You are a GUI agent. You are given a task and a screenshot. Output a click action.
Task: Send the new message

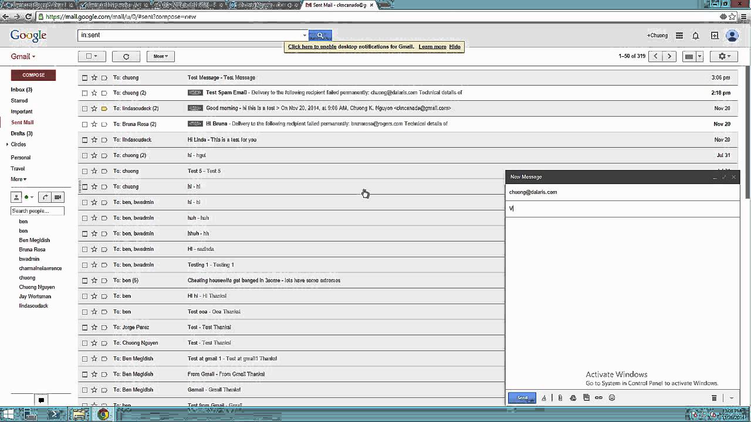pyautogui.click(x=522, y=398)
